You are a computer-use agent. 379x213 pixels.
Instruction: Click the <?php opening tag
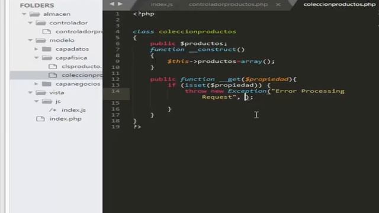click(143, 14)
